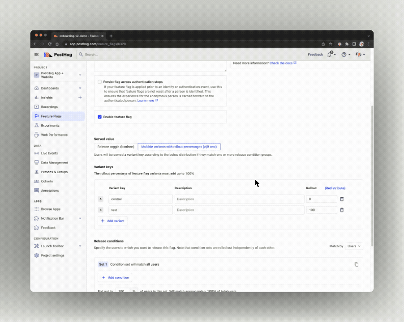Reload the page in browser toolbar
Image resolution: width=404 pixels, height=322 pixels.
[x=50, y=44]
